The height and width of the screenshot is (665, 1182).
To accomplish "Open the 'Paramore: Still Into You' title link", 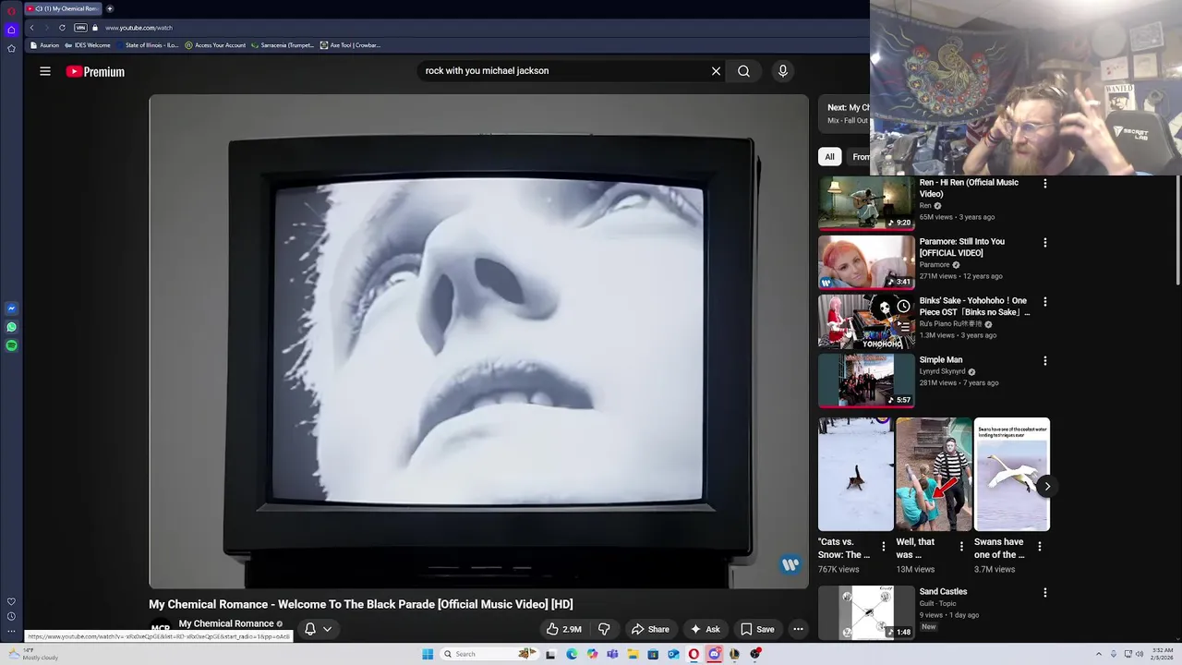I will coord(962,247).
